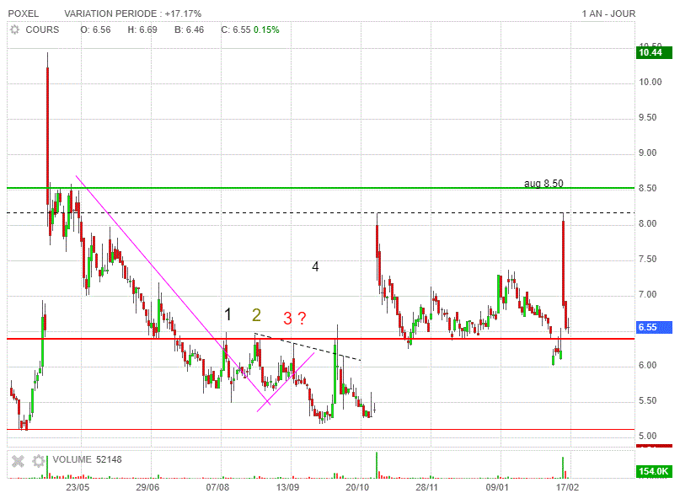Viewport: 680px width, 504px height.
Task: Click the 07/08 date axis label
Action: point(217,487)
